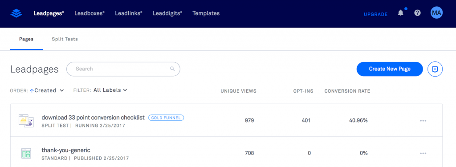The image size is (456, 167).
Task: Switch to the Split Tests tab
Action: click(65, 39)
